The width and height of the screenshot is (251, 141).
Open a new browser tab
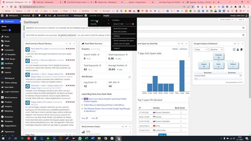(x=219, y=2)
